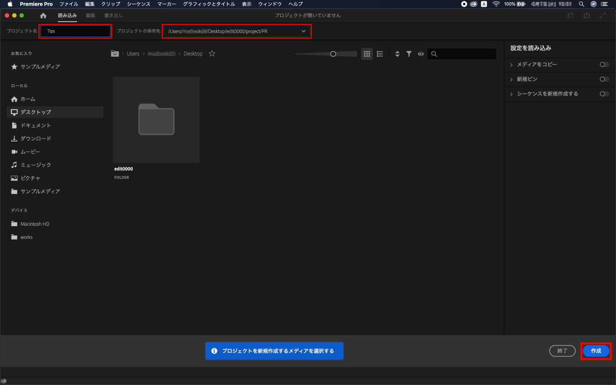Switch to grid thumbnail view
616x385 pixels.
pos(367,54)
